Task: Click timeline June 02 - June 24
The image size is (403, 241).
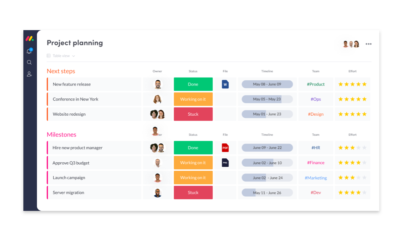Action: coord(267,178)
